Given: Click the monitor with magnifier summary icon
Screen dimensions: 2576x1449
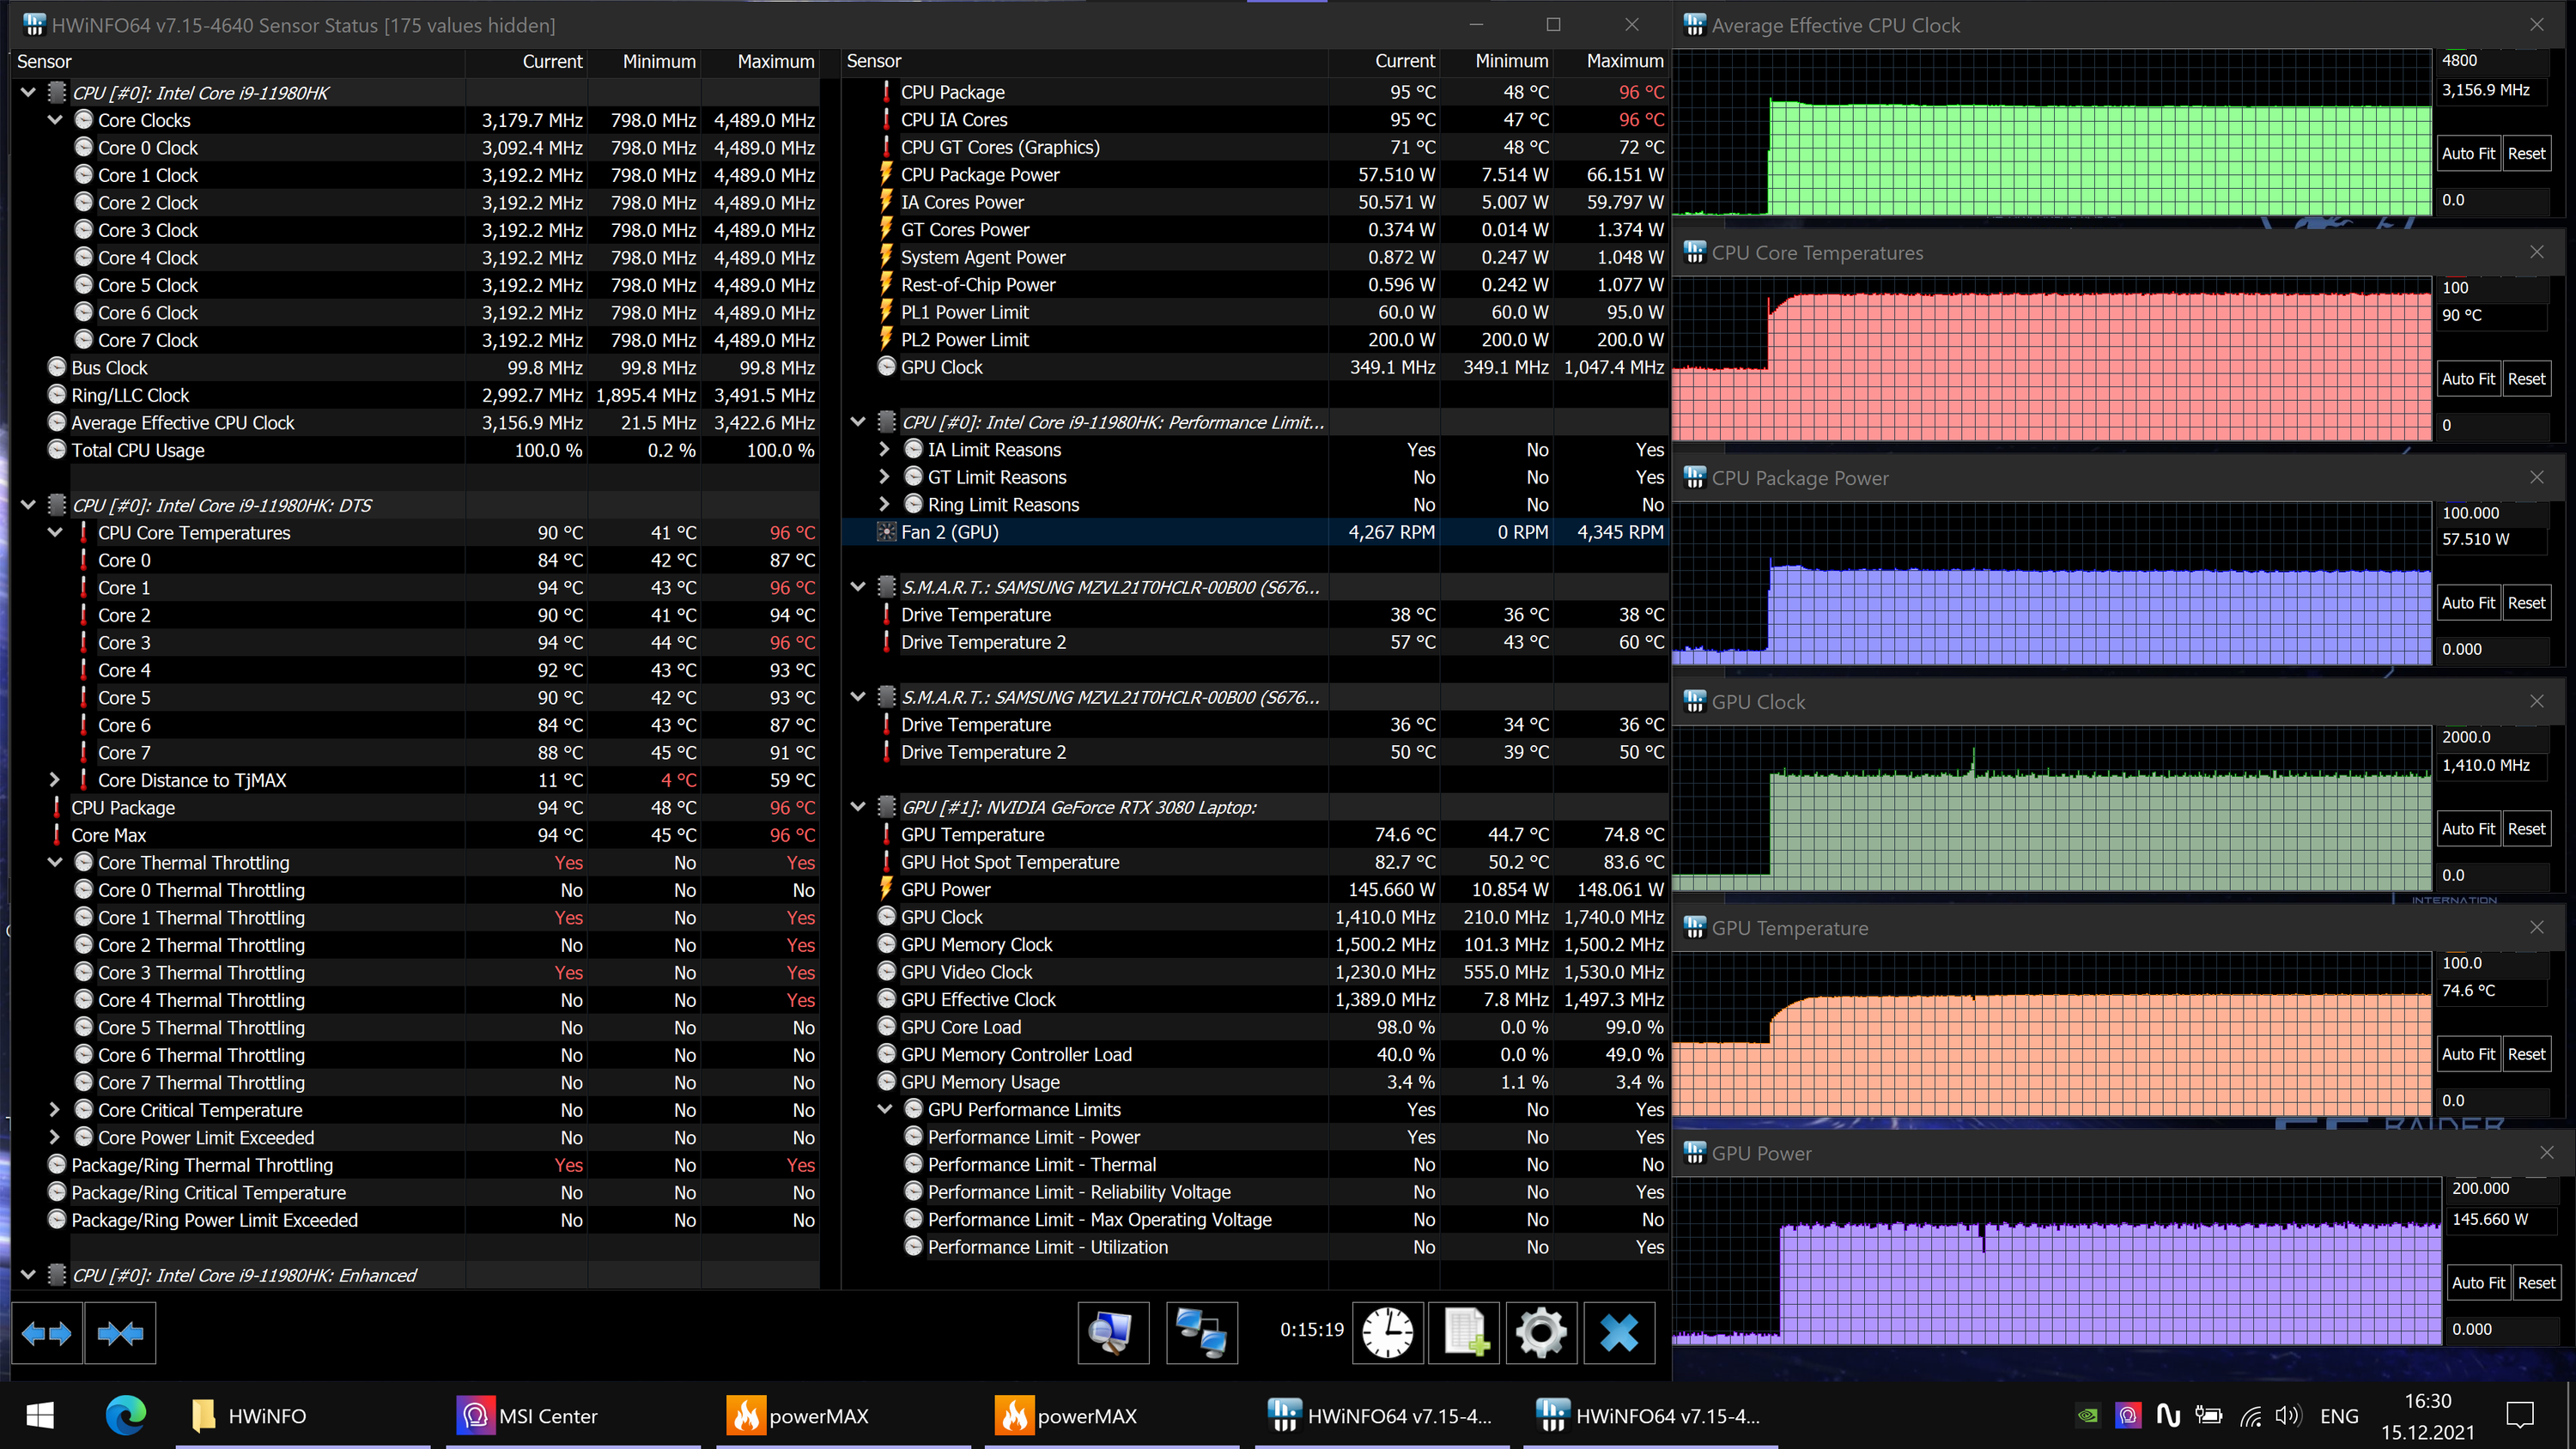Looking at the screenshot, I should 1112,1333.
